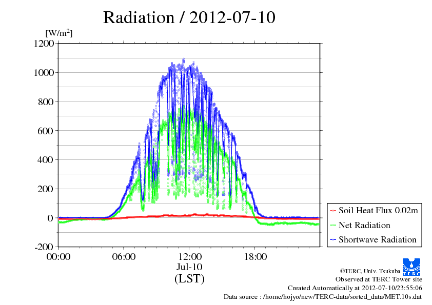Select the 'Soil Heat Flux 0.02m' legend label

pyautogui.click(x=377, y=210)
